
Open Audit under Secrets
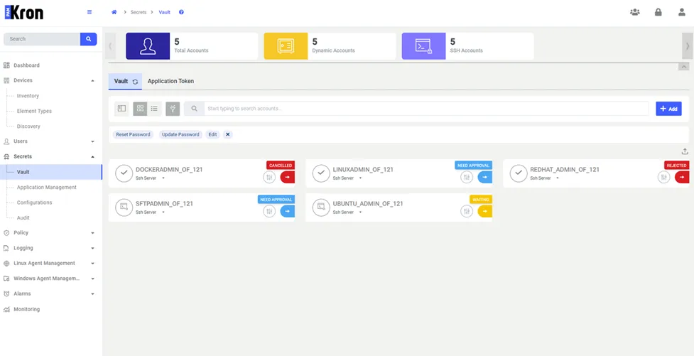[23, 218]
